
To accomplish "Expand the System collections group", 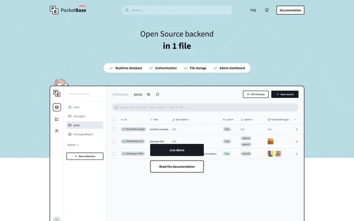I will pyautogui.click(x=73, y=145).
